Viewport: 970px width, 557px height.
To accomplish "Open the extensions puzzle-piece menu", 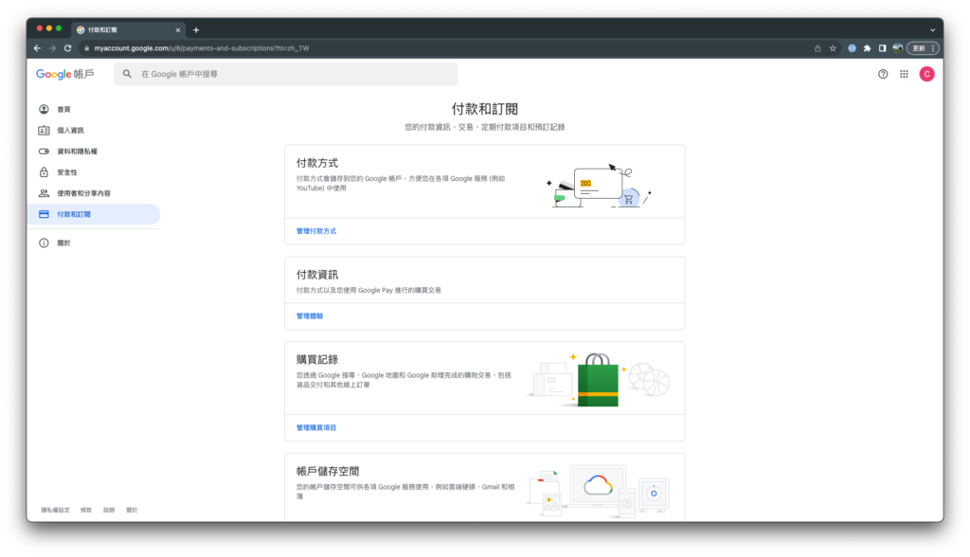I will (x=868, y=48).
